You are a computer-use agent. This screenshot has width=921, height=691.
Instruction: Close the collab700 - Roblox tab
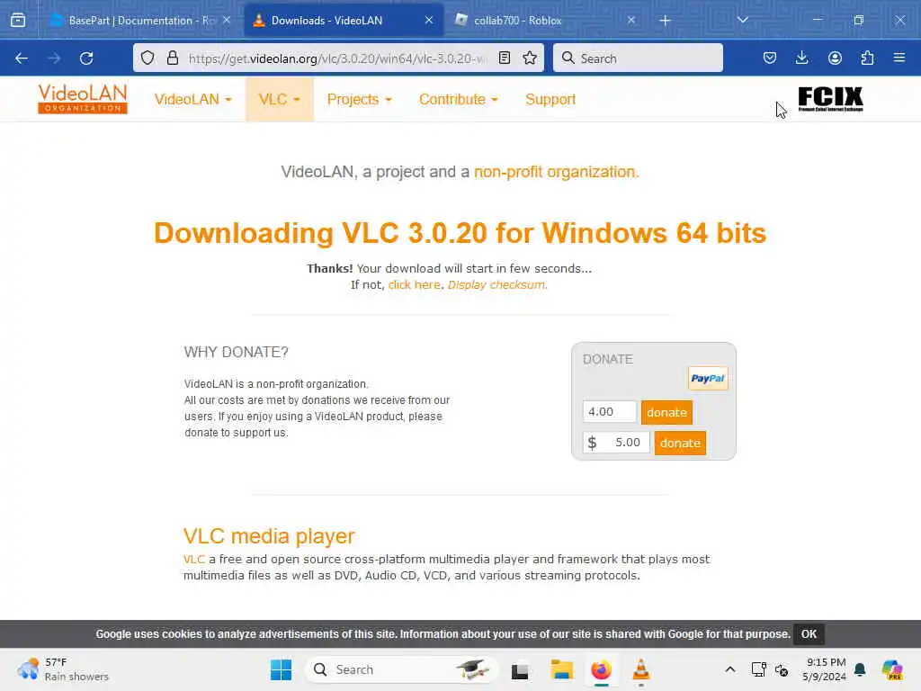pyautogui.click(x=630, y=20)
